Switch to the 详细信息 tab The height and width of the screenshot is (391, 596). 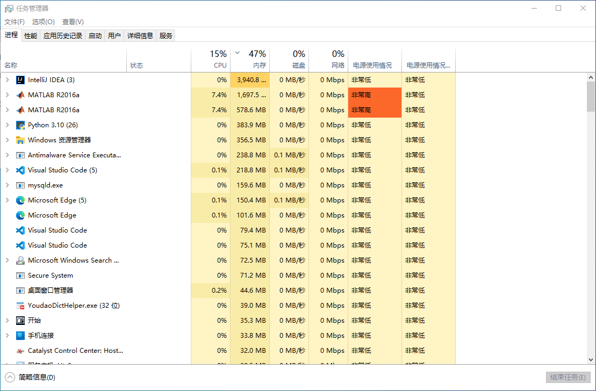tap(140, 36)
